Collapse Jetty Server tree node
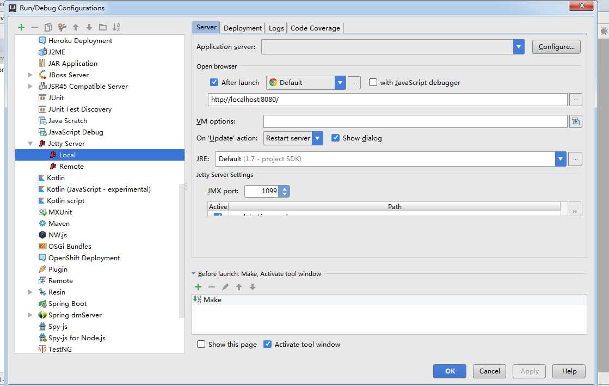This screenshot has height=386, width=609. 30,143
